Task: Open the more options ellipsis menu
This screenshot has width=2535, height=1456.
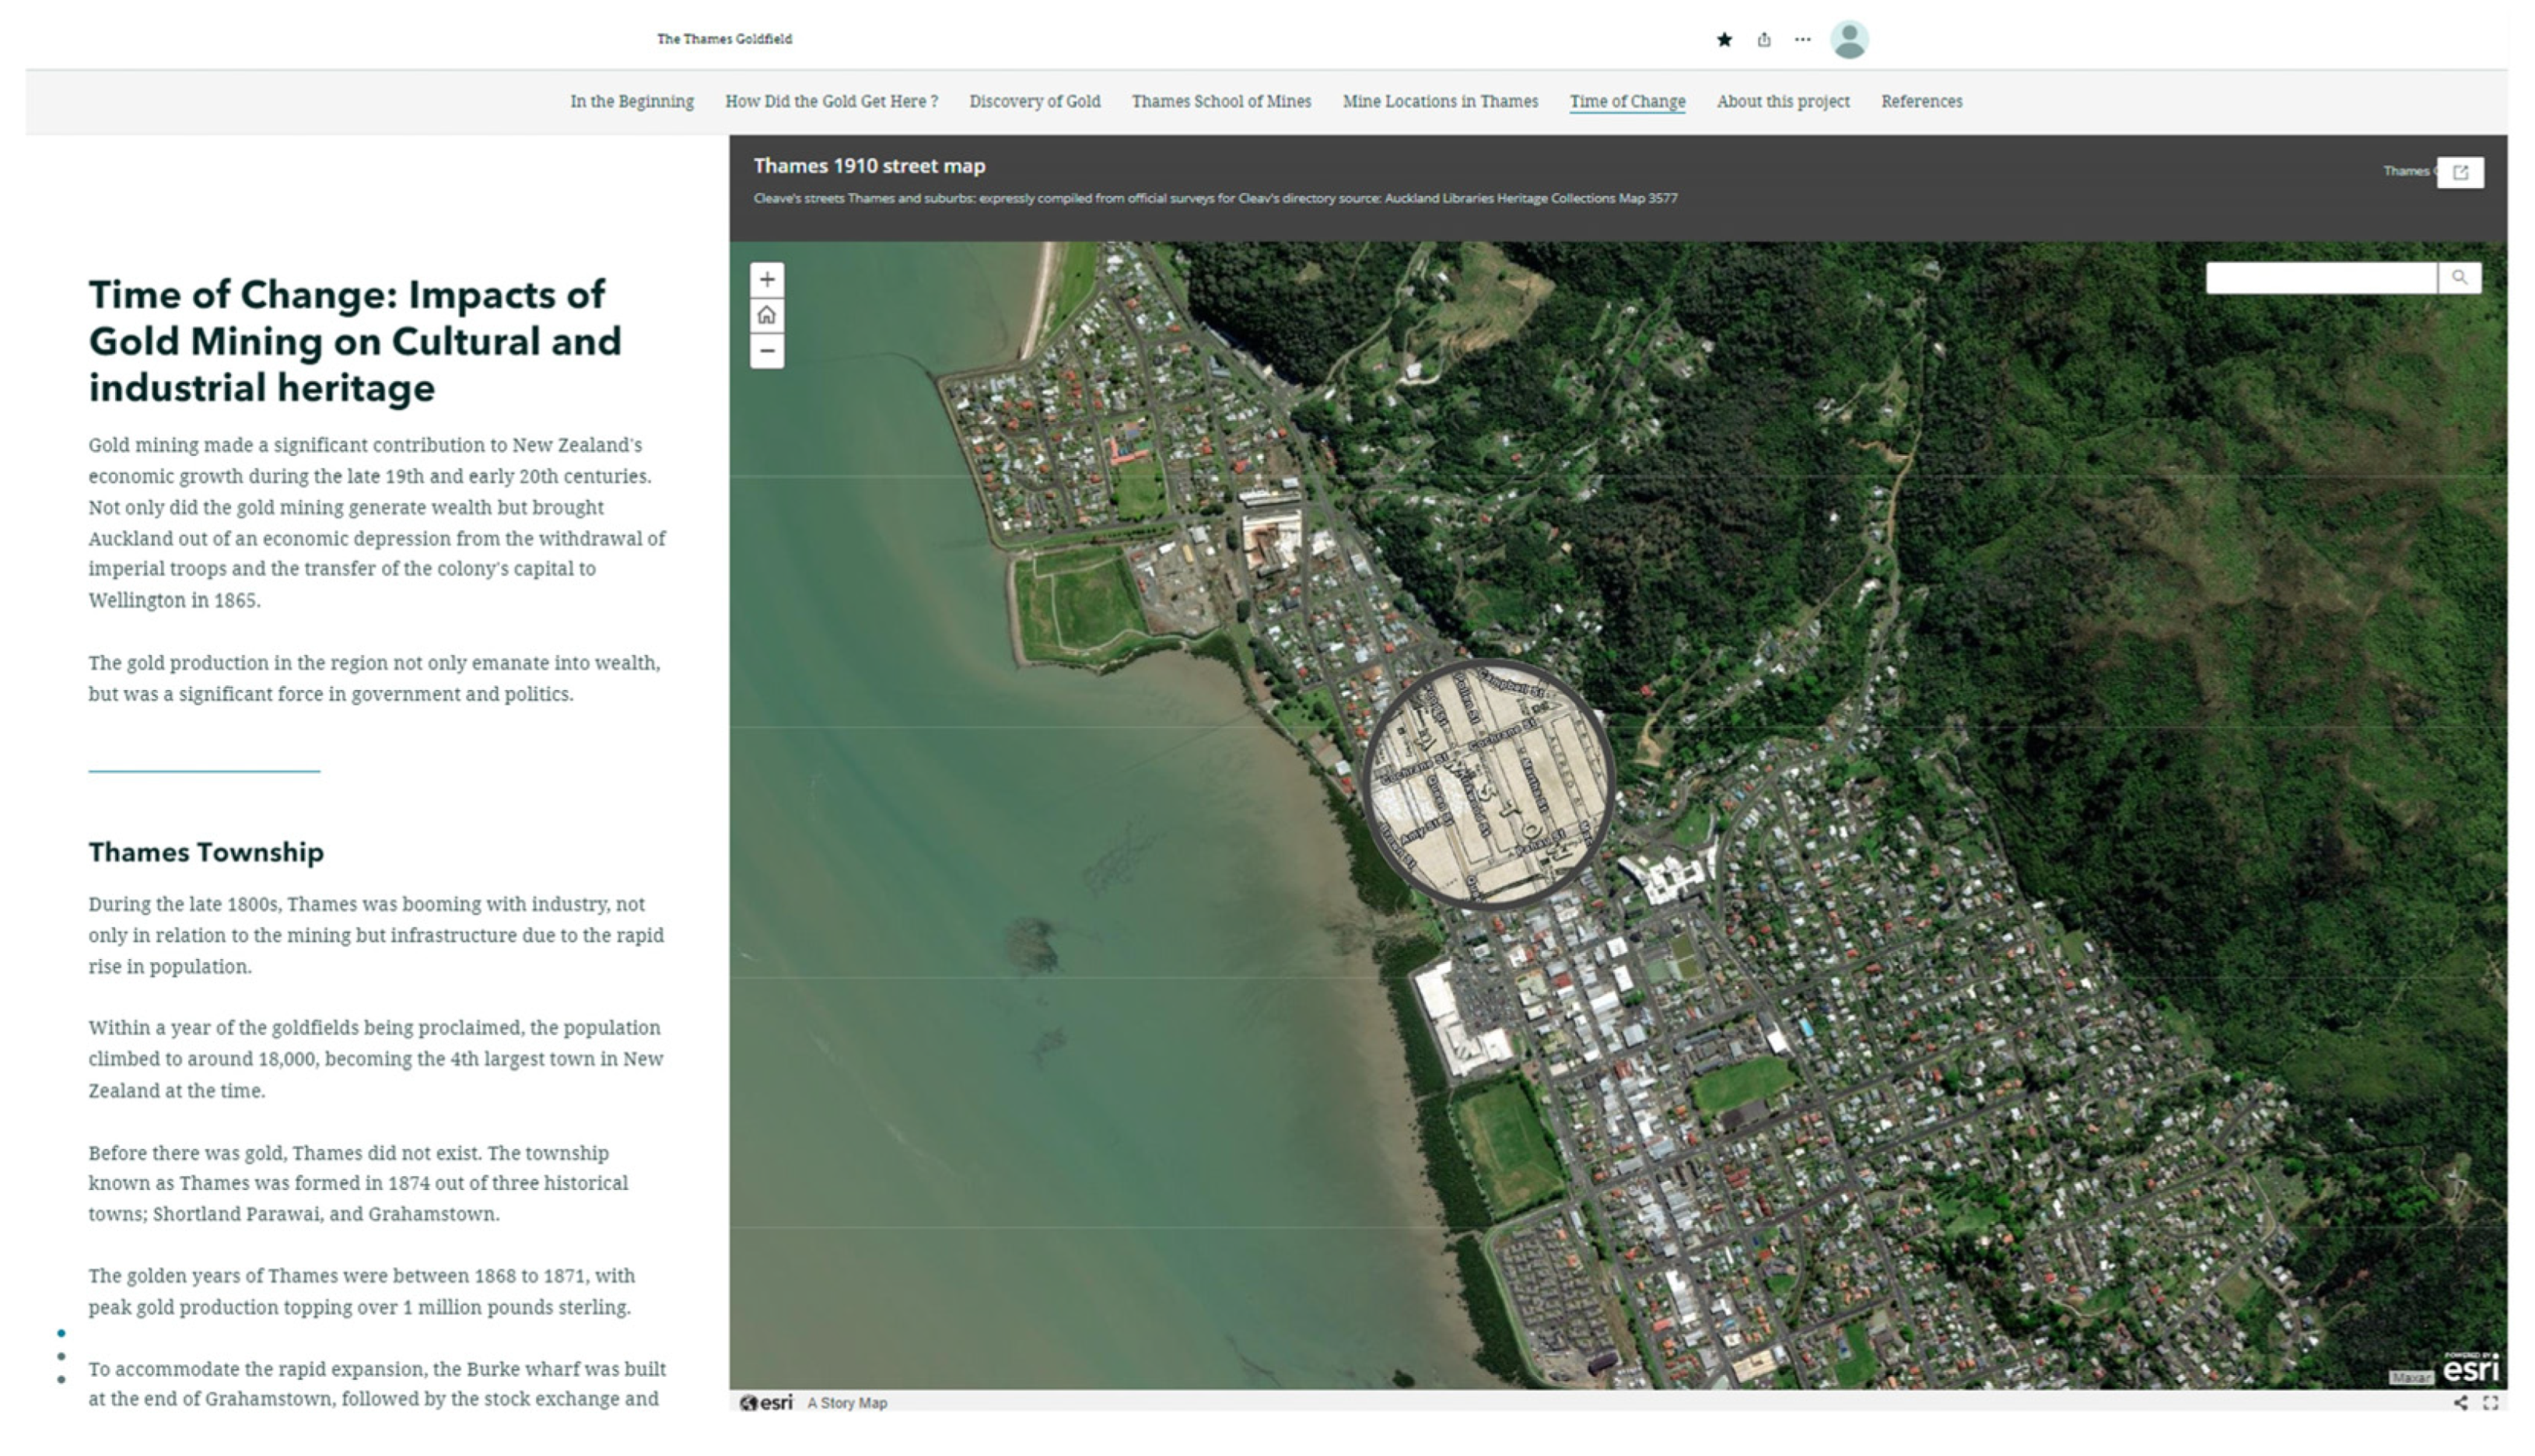Action: [x=1802, y=40]
